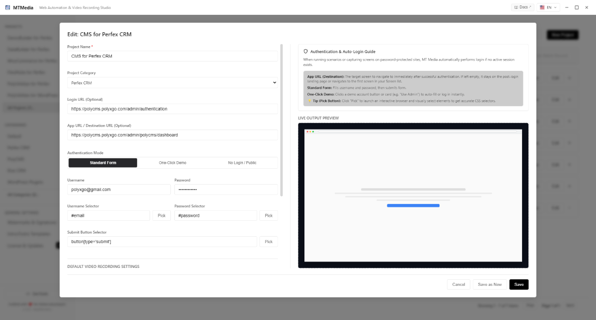Image resolution: width=596 pixels, height=320 pixels.
Task: Click the Authentication guide shield icon
Action: point(306,52)
